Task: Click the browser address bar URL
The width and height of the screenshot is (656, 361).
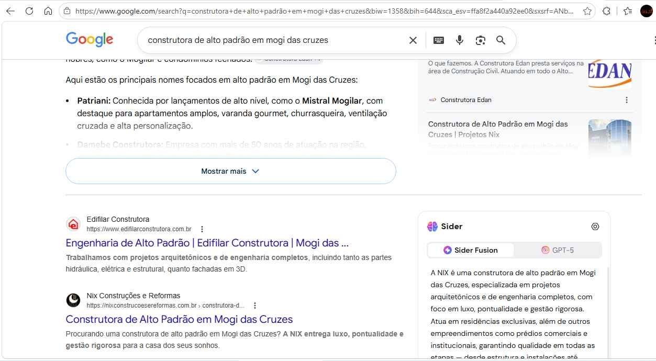Action: [325, 11]
